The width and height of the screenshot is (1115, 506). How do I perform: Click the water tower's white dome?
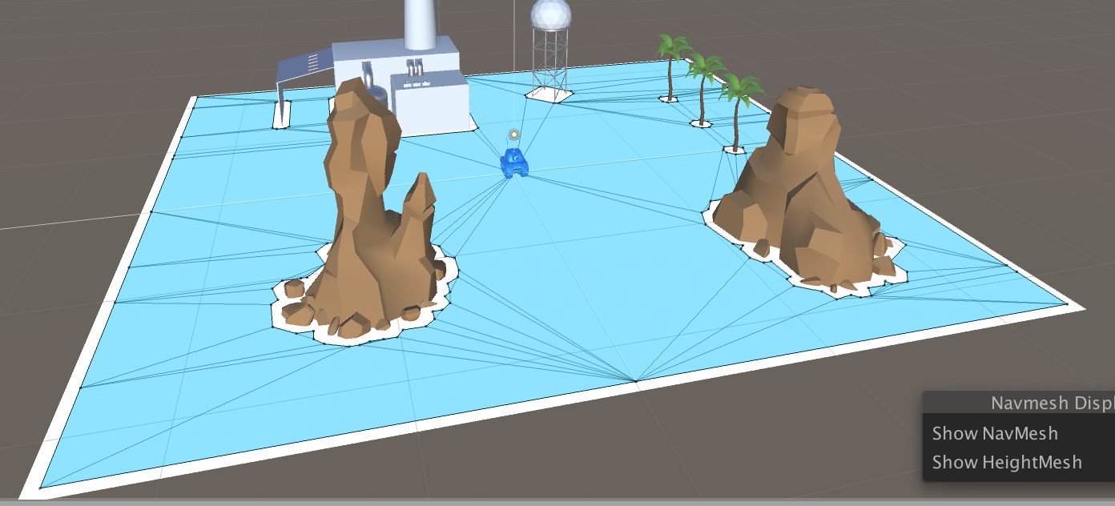[x=551, y=15]
